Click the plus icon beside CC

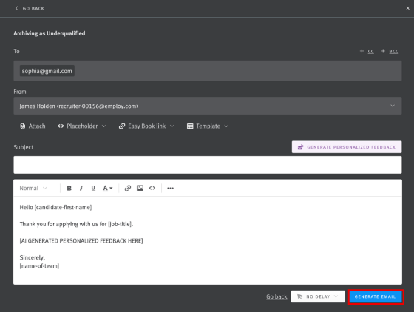[x=362, y=51]
